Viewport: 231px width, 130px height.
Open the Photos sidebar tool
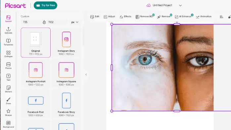[x=8, y=66]
